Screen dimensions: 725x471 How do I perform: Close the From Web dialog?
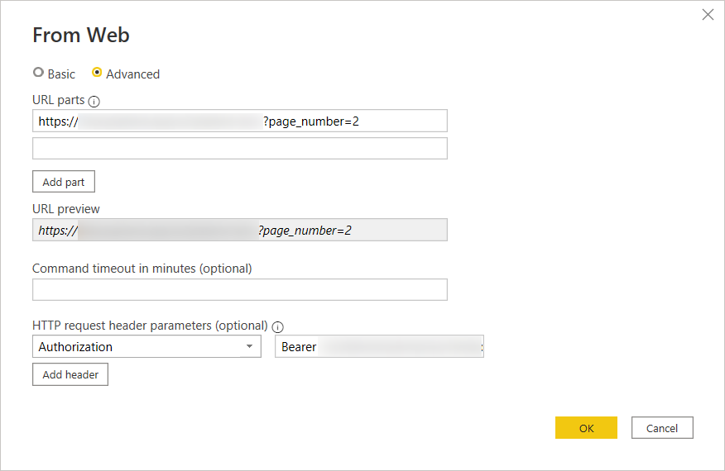pyautogui.click(x=708, y=15)
